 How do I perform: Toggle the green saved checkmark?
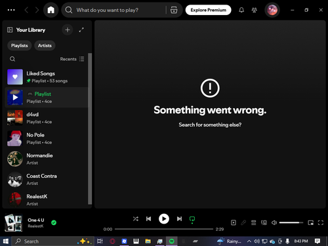(x=54, y=222)
